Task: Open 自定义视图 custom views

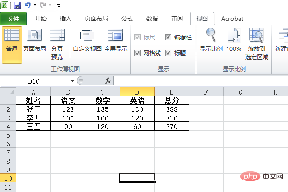Action: (87, 40)
